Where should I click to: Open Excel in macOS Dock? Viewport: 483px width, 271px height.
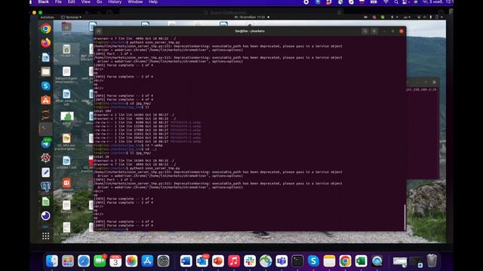(x=361, y=261)
